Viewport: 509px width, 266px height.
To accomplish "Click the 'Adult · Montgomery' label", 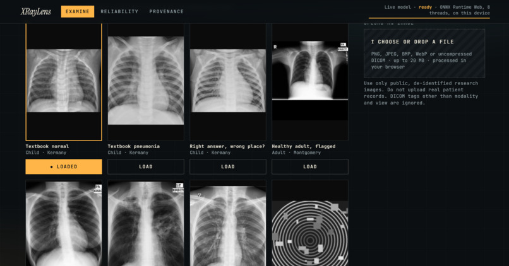I will click(x=296, y=153).
